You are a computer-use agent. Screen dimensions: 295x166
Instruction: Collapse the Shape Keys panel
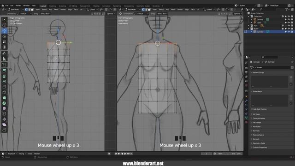coord(257,91)
